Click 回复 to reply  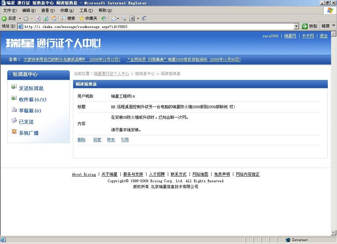(97, 140)
